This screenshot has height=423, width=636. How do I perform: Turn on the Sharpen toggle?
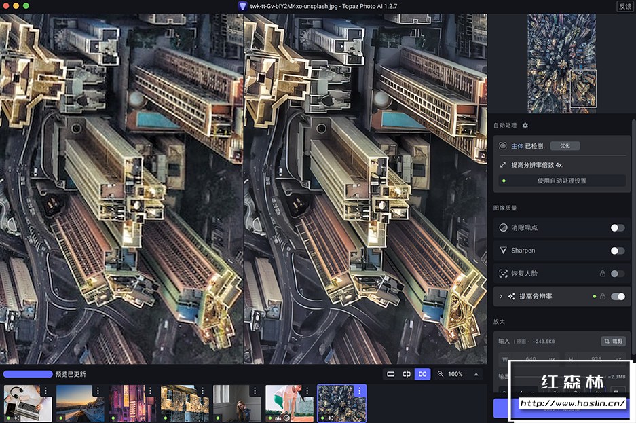(618, 251)
